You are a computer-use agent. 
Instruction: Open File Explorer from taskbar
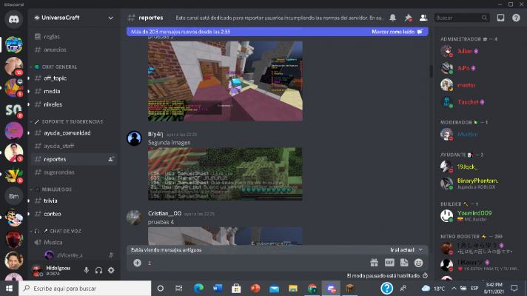coord(293,289)
